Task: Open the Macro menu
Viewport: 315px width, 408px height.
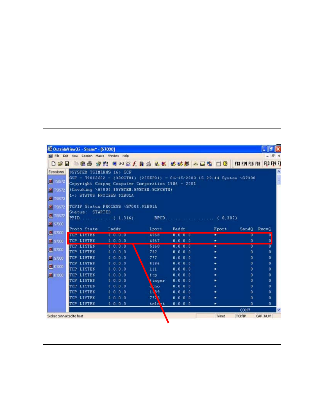Action: pos(100,156)
